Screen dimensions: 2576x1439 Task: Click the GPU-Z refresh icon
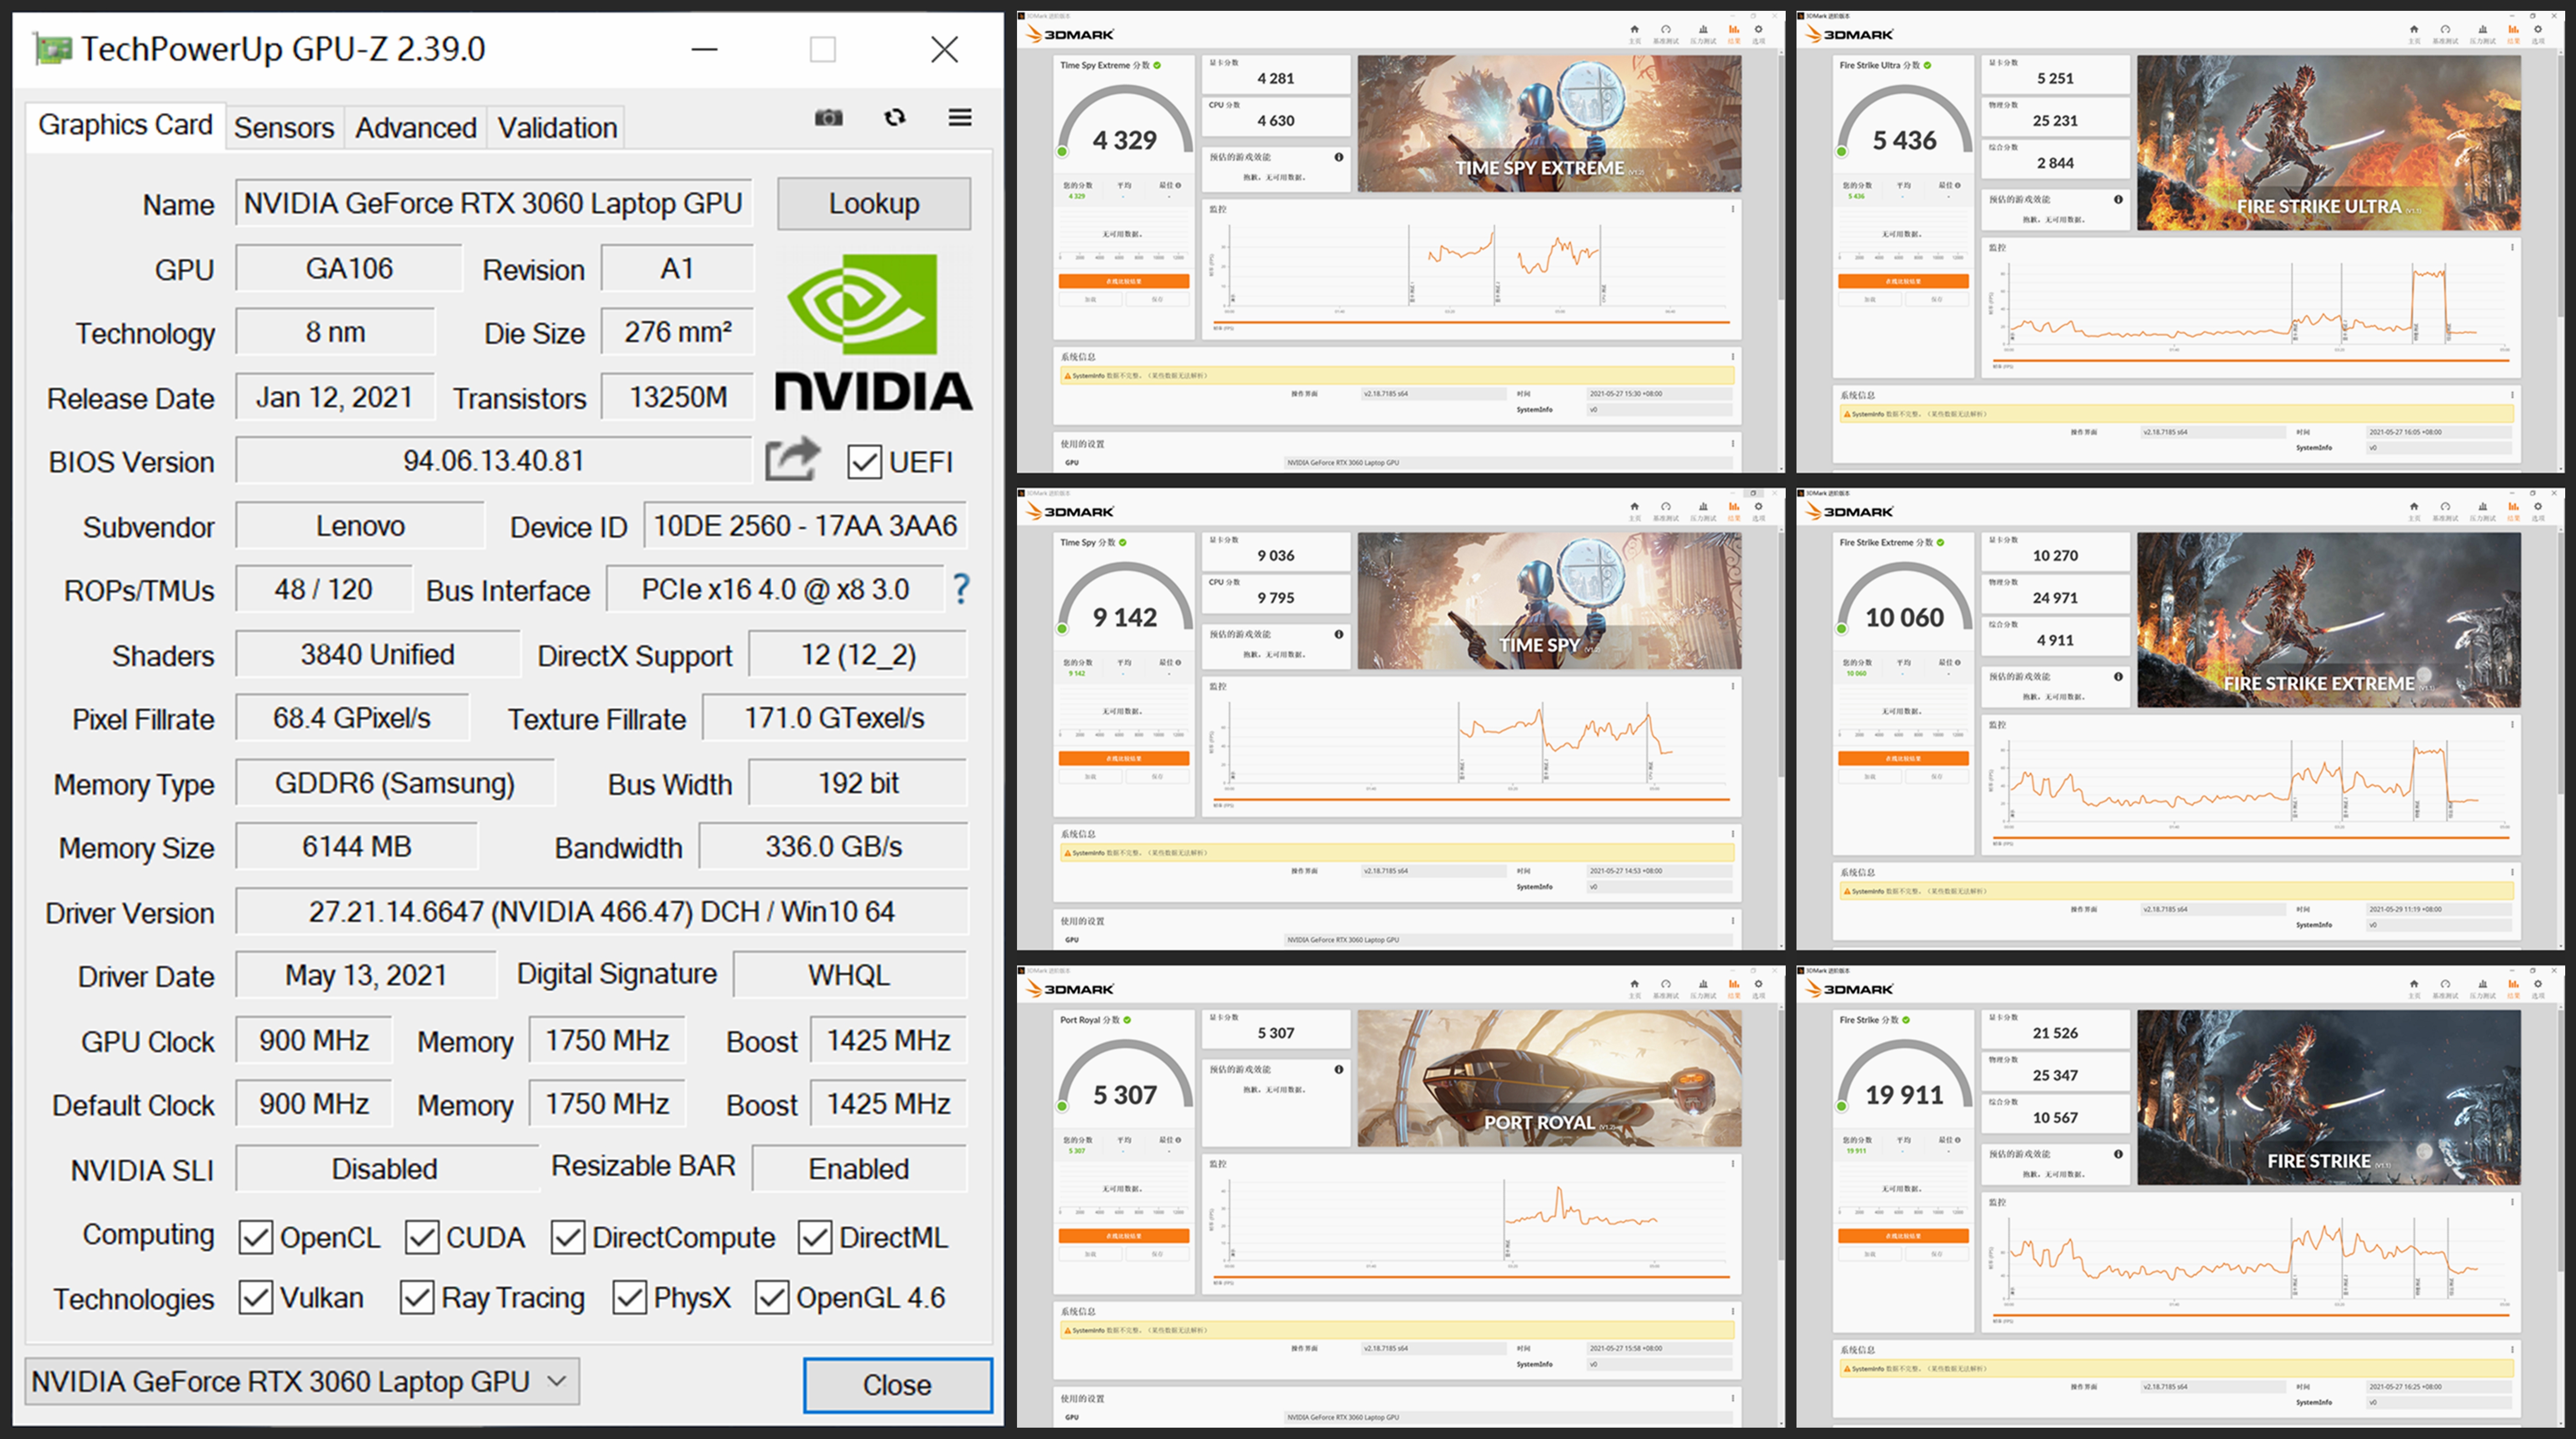pos(894,118)
